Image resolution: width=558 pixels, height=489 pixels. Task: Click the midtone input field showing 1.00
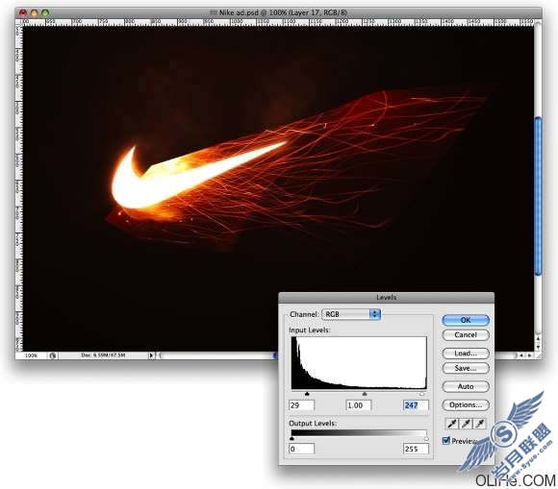pos(358,405)
